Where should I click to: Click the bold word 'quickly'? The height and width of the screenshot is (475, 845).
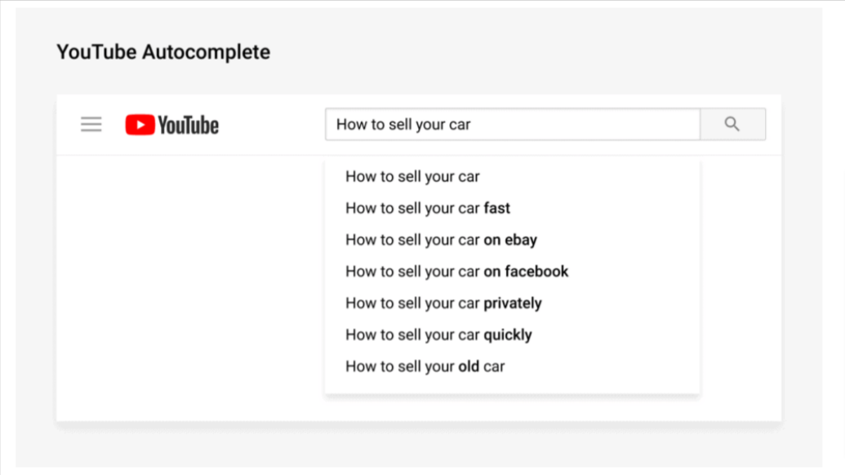click(x=508, y=335)
